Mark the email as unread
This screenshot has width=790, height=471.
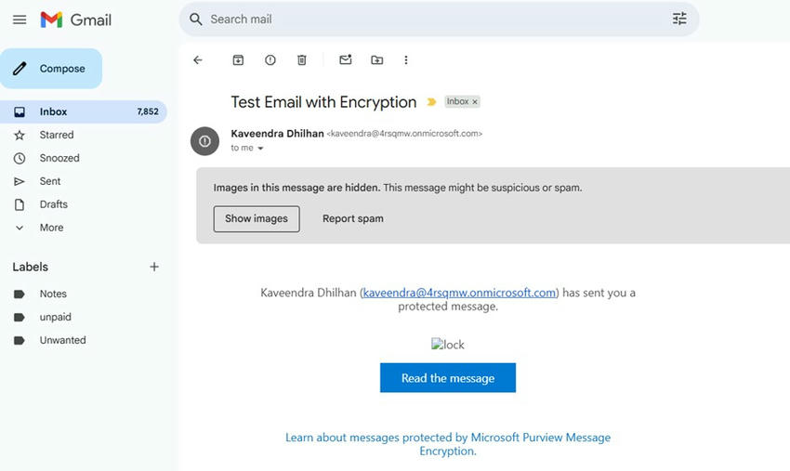346,60
